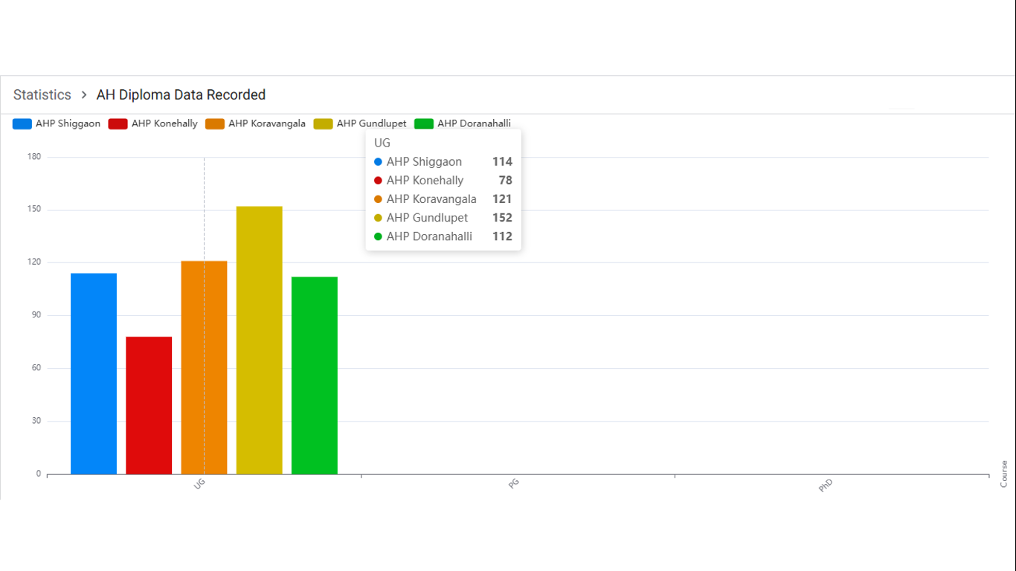Click the AHP Doranahalli green legend swatch
This screenshot has width=1016, height=571.
pyautogui.click(x=424, y=124)
